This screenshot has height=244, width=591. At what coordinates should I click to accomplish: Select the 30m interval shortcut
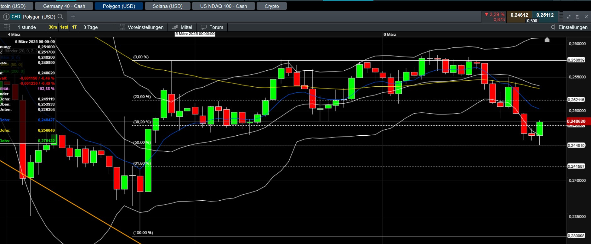click(x=53, y=27)
